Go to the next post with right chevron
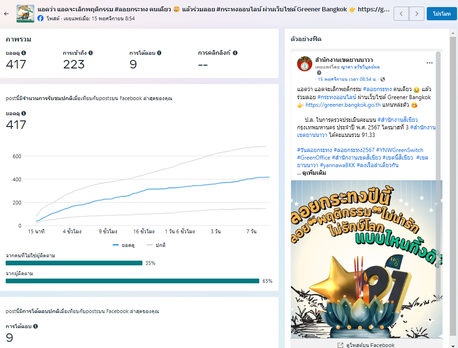Image resolution: width=458 pixels, height=348 pixels. pyautogui.click(x=416, y=14)
